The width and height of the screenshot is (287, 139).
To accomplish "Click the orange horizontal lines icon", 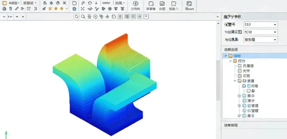I will coord(50,9).
